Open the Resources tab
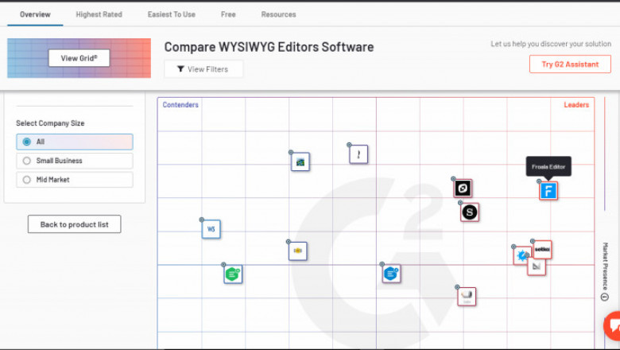Screen dimensions: 620x350 click(x=278, y=14)
